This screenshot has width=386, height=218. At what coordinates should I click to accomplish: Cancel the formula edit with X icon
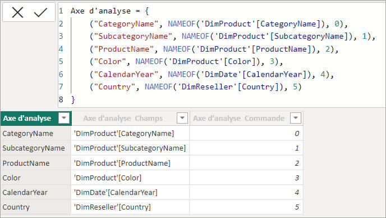17,12
